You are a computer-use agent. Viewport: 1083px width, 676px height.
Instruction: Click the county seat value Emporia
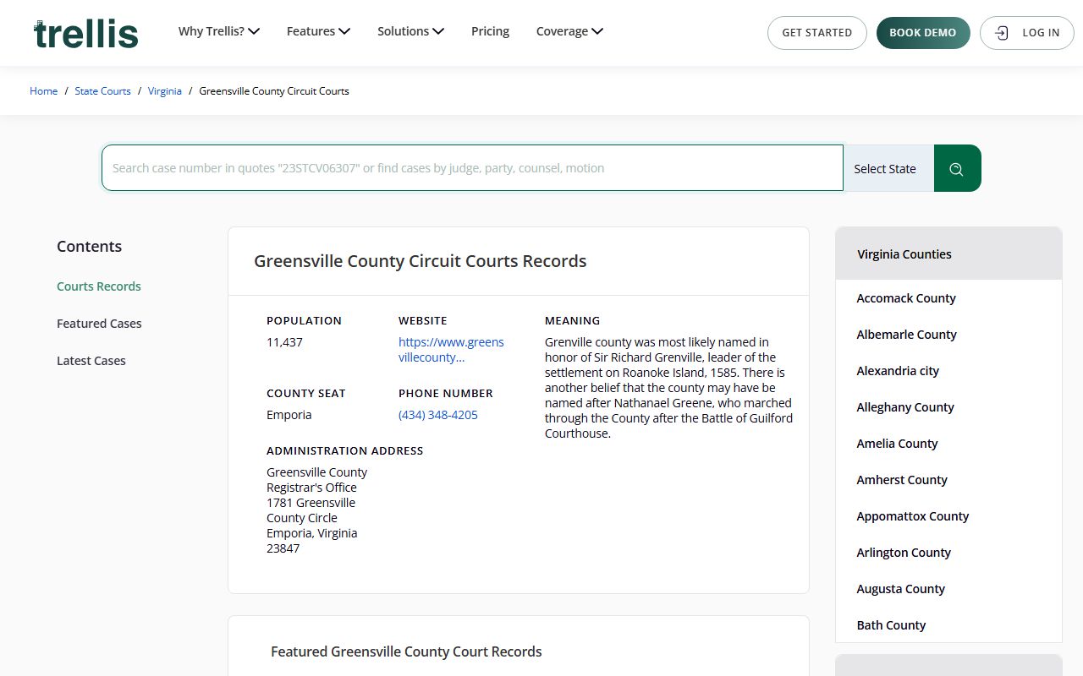click(x=289, y=415)
